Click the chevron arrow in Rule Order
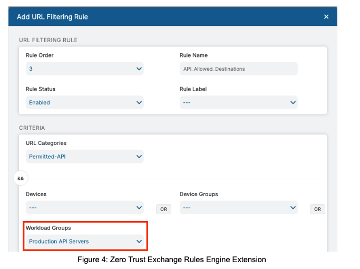Image resolution: width=360 pixels, height=269 pixels. tap(139, 69)
